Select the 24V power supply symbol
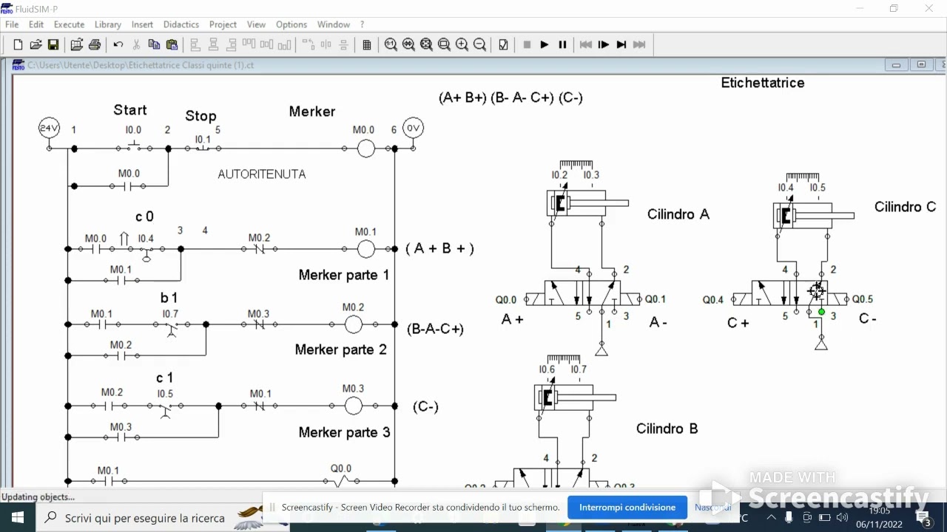This screenshot has height=532, width=947. [x=49, y=129]
